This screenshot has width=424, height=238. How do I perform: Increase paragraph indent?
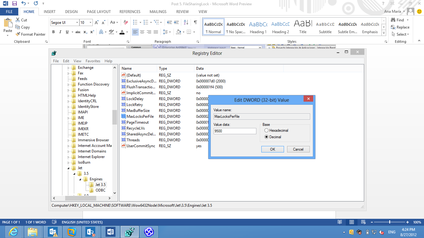pos(177,22)
